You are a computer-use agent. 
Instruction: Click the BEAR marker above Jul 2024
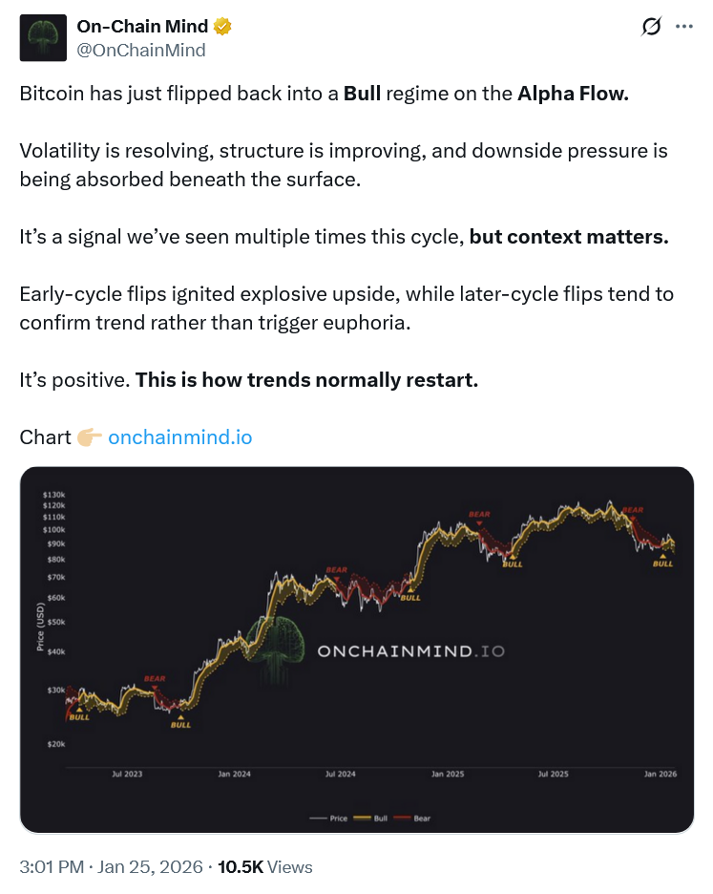(337, 570)
